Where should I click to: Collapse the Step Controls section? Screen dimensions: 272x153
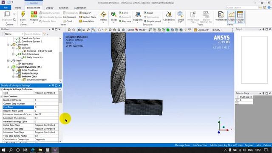click(x=1, y=96)
